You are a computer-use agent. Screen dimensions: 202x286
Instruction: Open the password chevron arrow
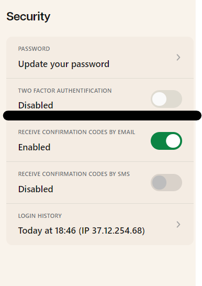(x=178, y=57)
